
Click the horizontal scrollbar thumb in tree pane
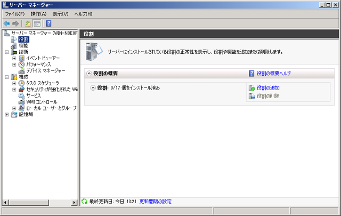29,203
